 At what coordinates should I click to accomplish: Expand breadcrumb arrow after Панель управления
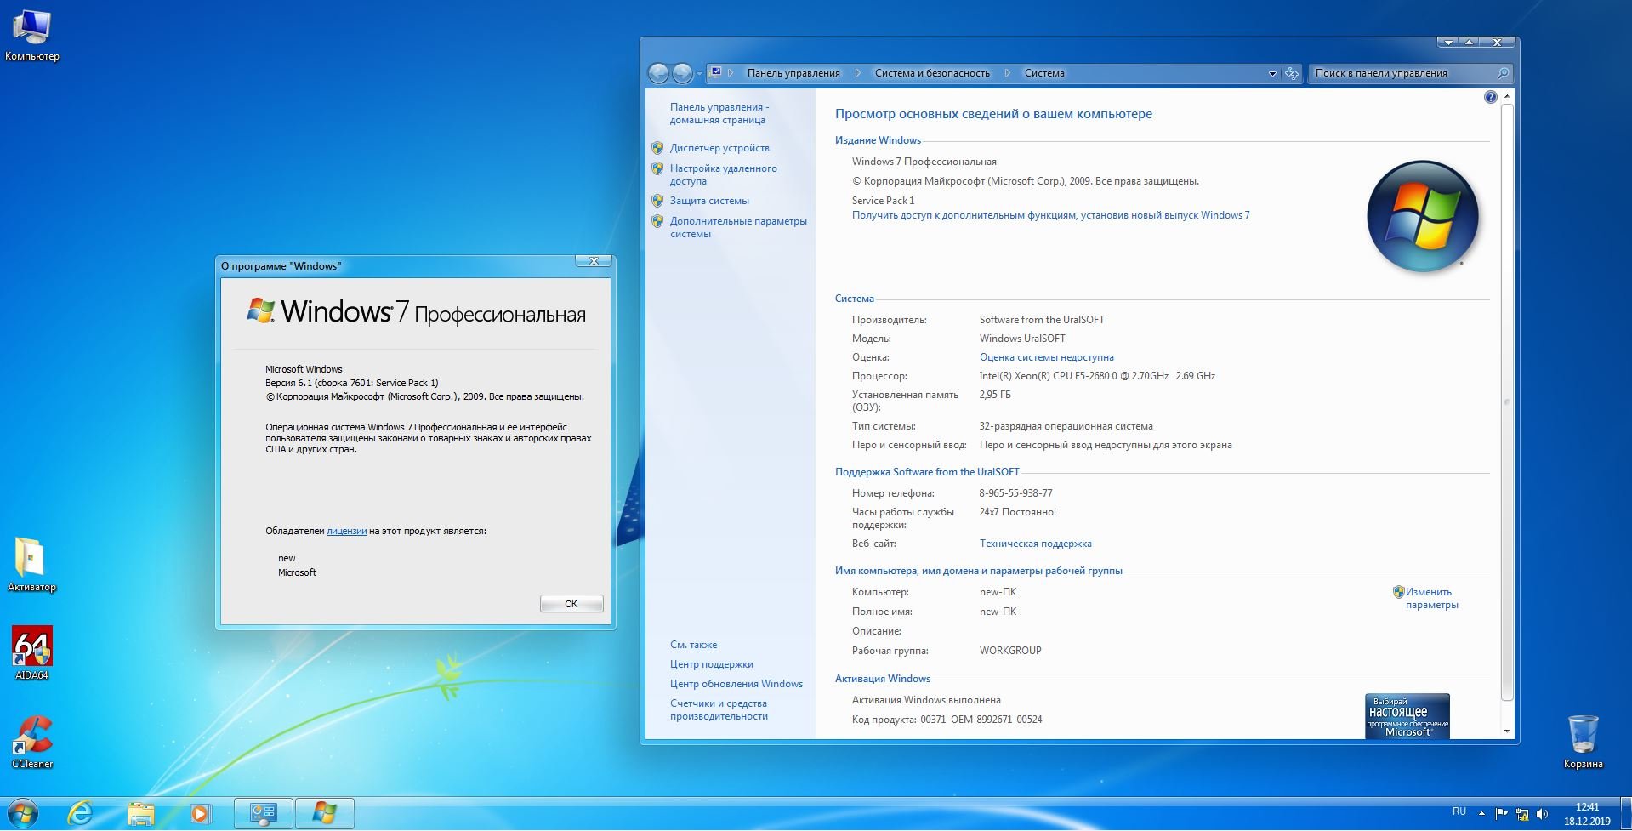(857, 73)
